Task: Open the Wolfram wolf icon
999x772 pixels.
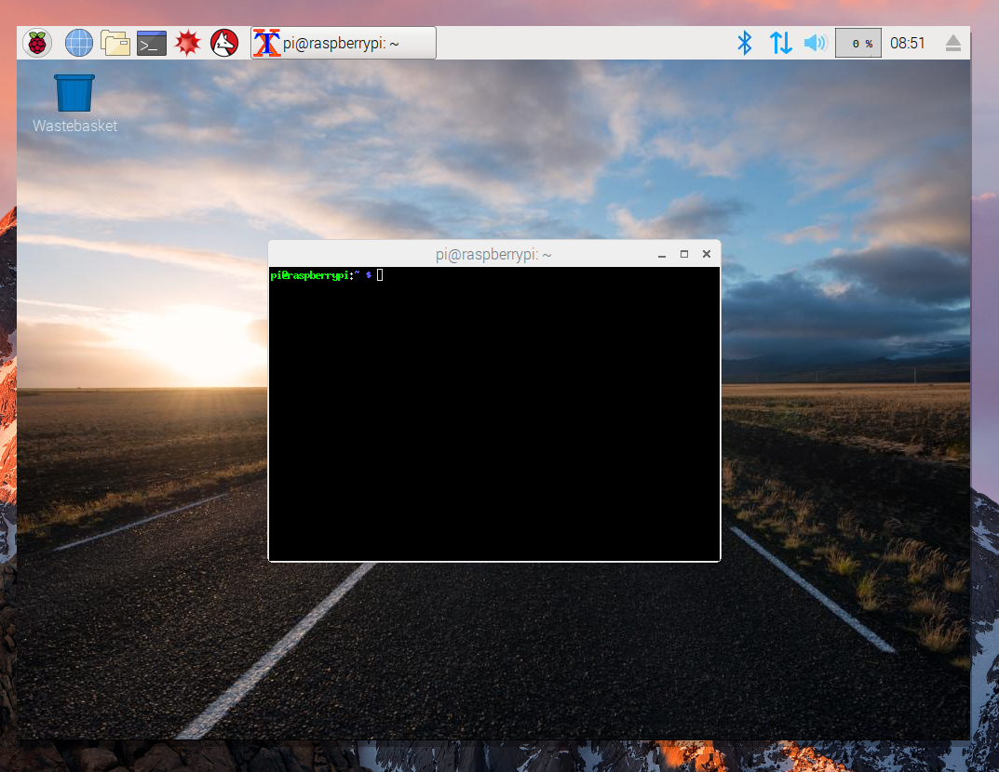Action: 224,43
